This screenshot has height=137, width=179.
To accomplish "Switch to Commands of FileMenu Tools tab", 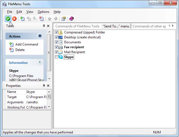I will [77, 26].
